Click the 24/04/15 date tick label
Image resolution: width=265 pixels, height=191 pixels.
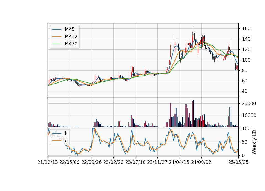pyautogui.click(x=179, y=162)
